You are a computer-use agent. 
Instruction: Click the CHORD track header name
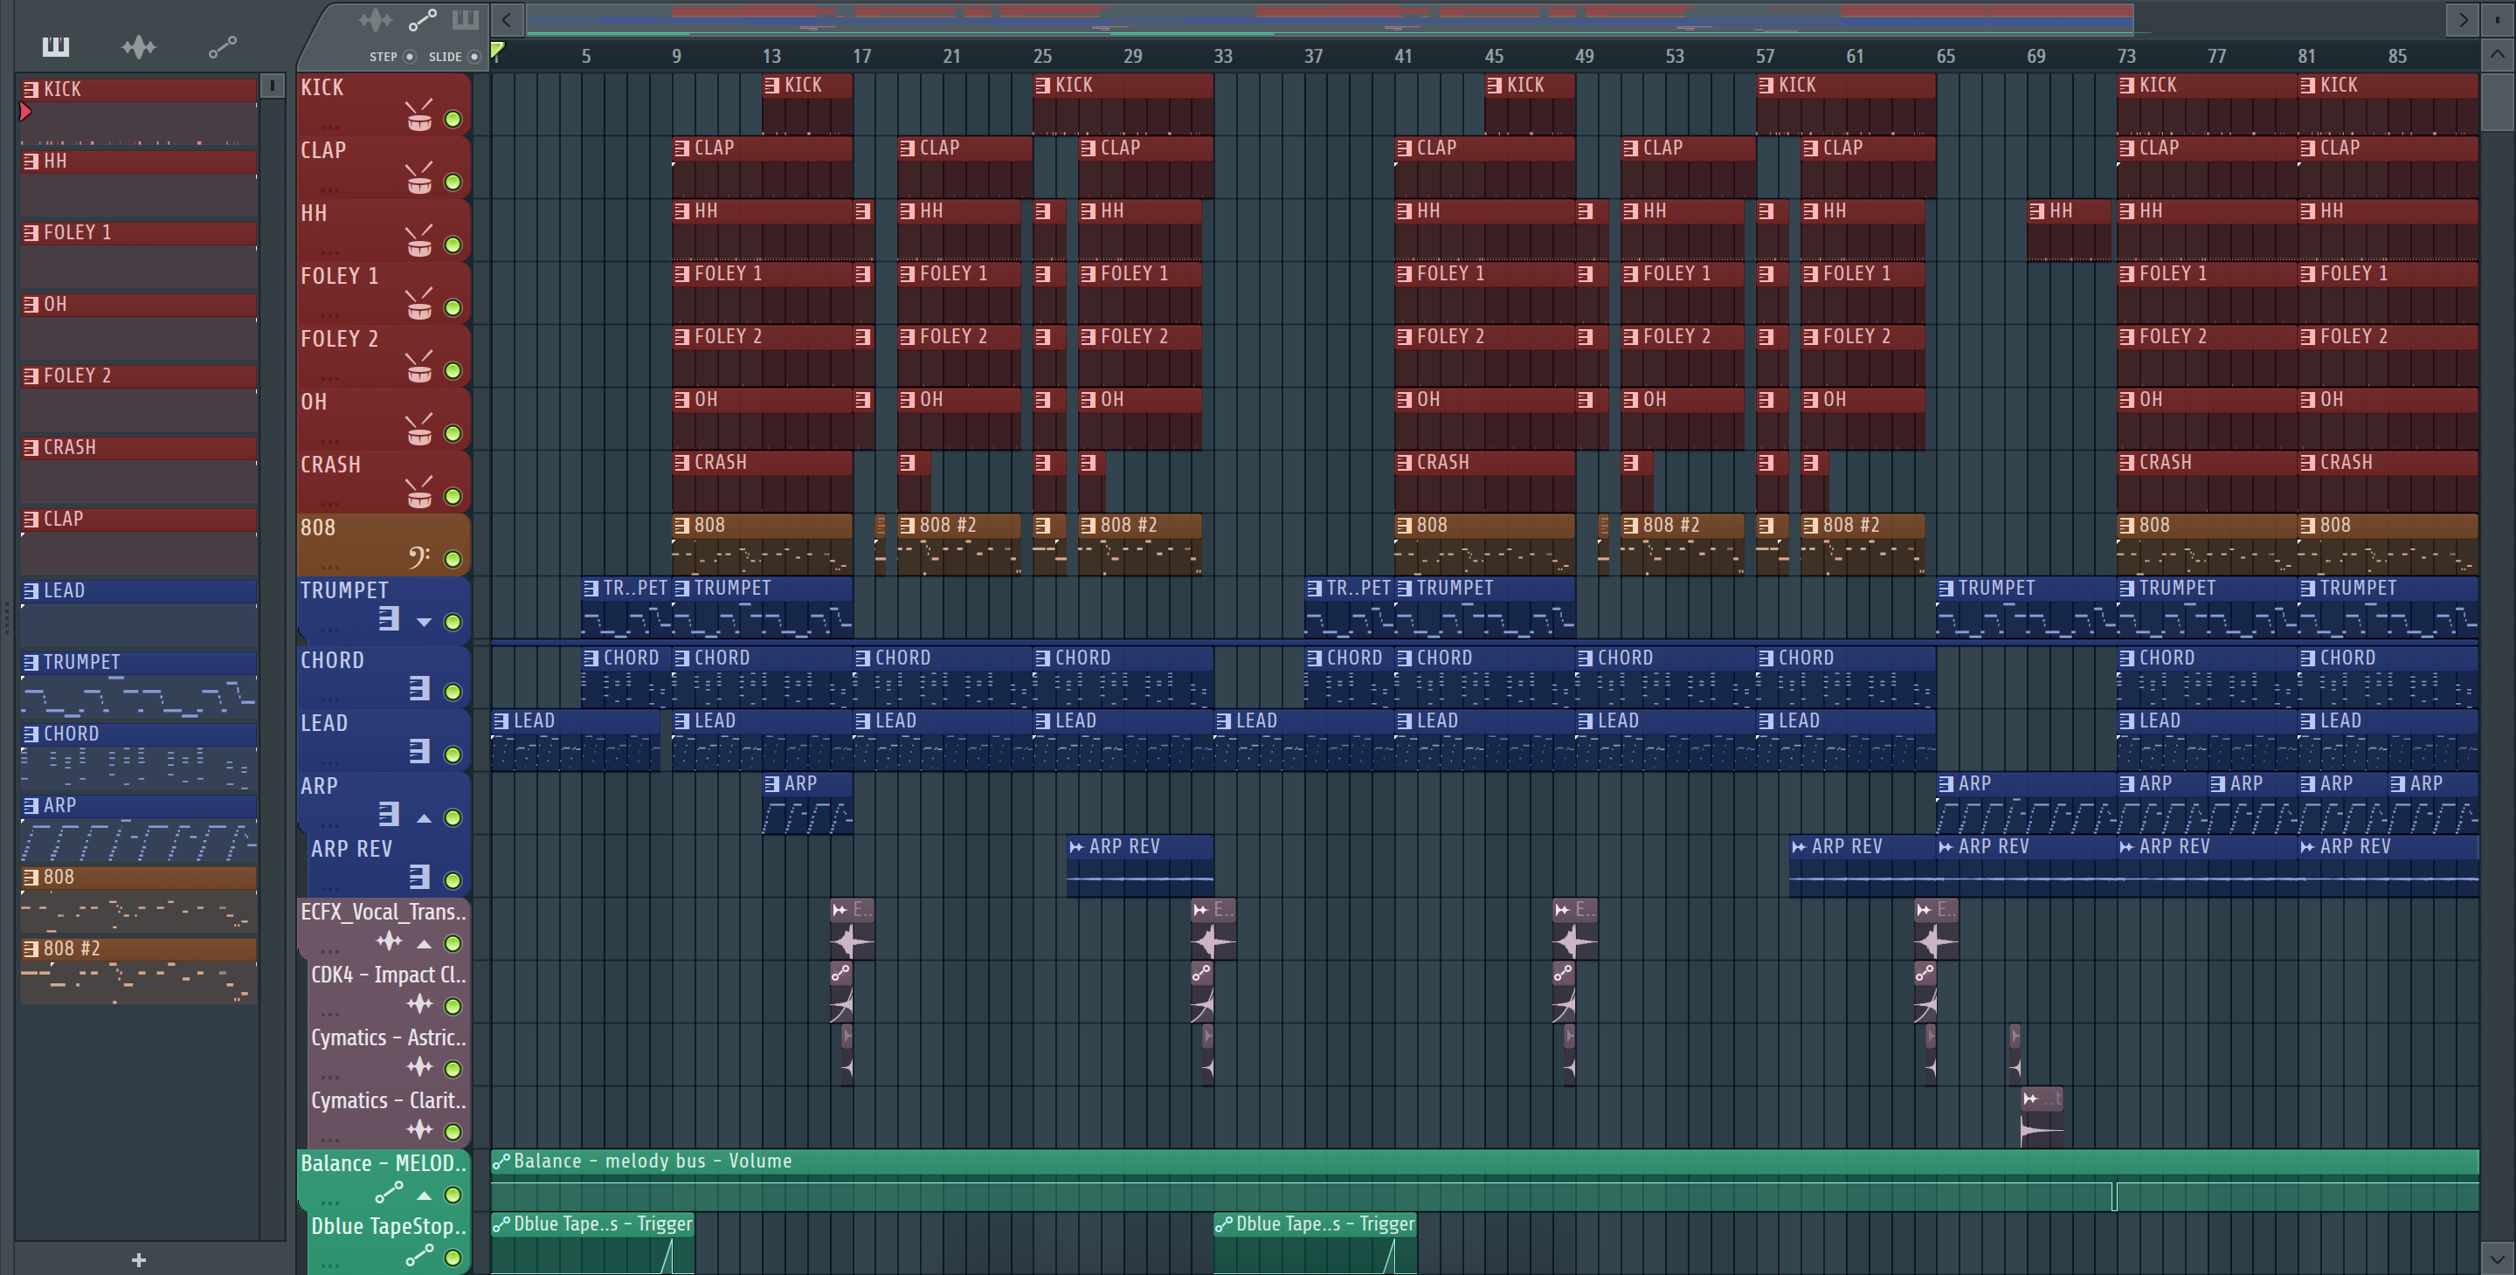pos(332,660)
